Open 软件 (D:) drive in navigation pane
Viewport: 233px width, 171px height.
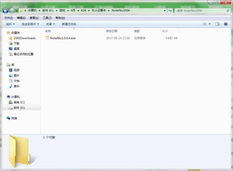pos(19,108)
